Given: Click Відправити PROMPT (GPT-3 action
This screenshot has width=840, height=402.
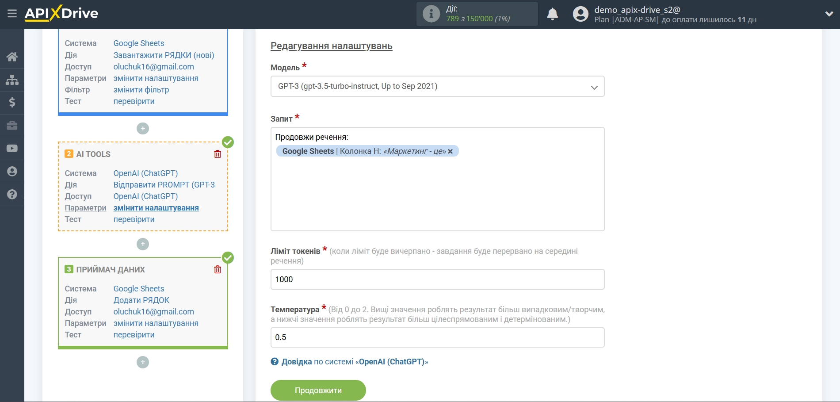Looking at the screenshot, I should pos(164,185).
